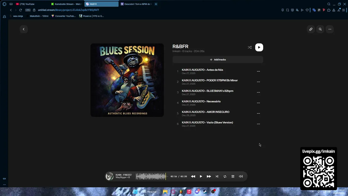The image size is (348, 196).
Task: Click the taskbar Pesquisar search box
Action: coord(150,192)
